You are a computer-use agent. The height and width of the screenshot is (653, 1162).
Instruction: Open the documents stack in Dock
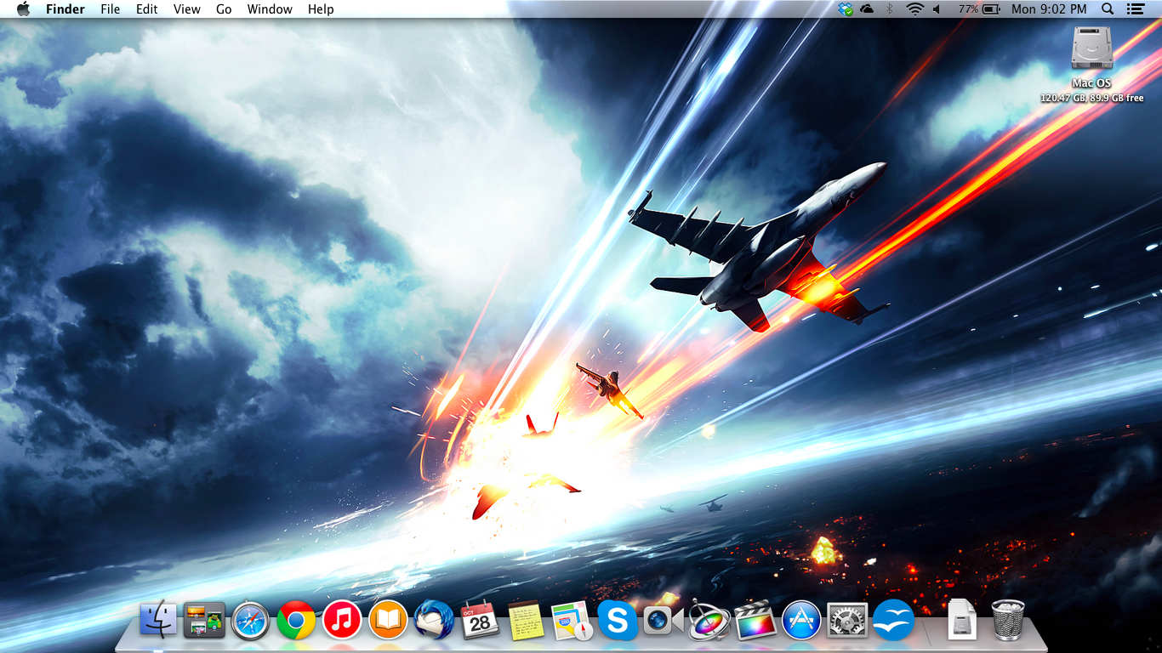pos(962,621)
